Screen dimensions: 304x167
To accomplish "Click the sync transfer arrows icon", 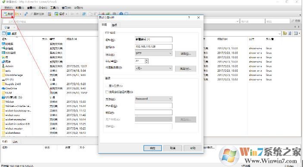I will pyautogui.click(x=84, y=14).
